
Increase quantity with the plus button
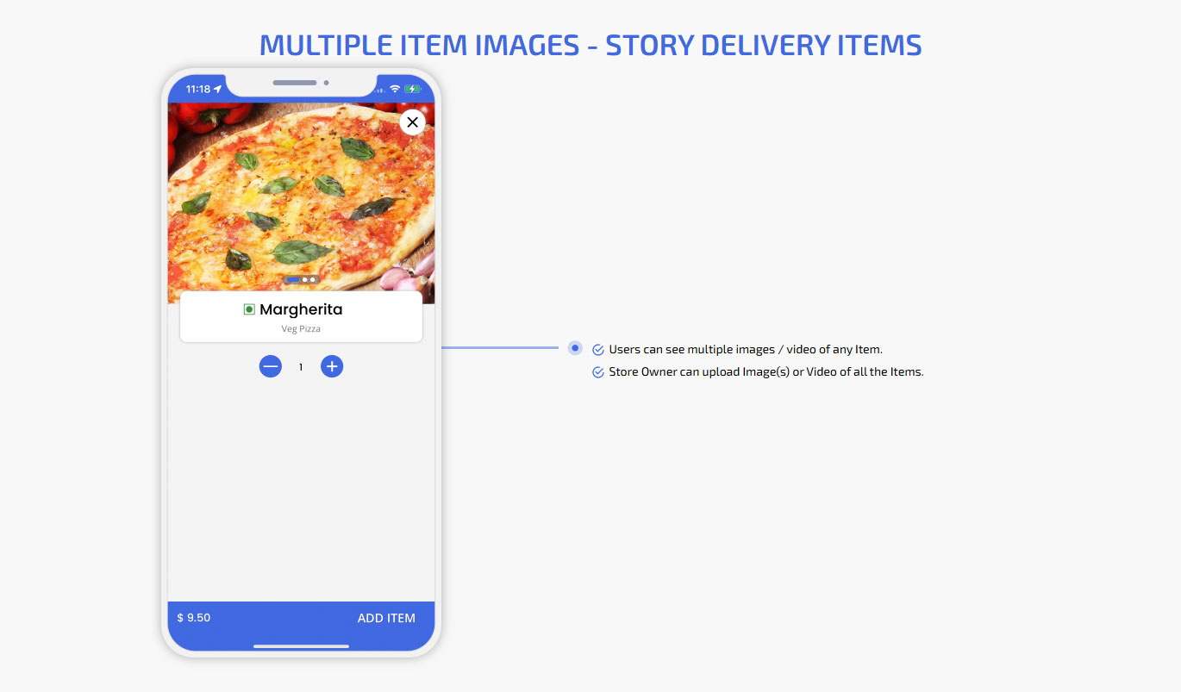[x=332, y=366]
